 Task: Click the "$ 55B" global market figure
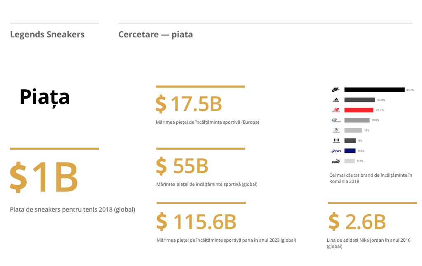point(182,166)
